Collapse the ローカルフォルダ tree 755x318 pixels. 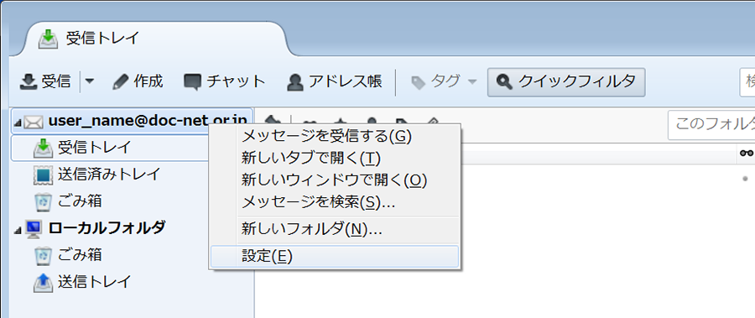[18, 232]
